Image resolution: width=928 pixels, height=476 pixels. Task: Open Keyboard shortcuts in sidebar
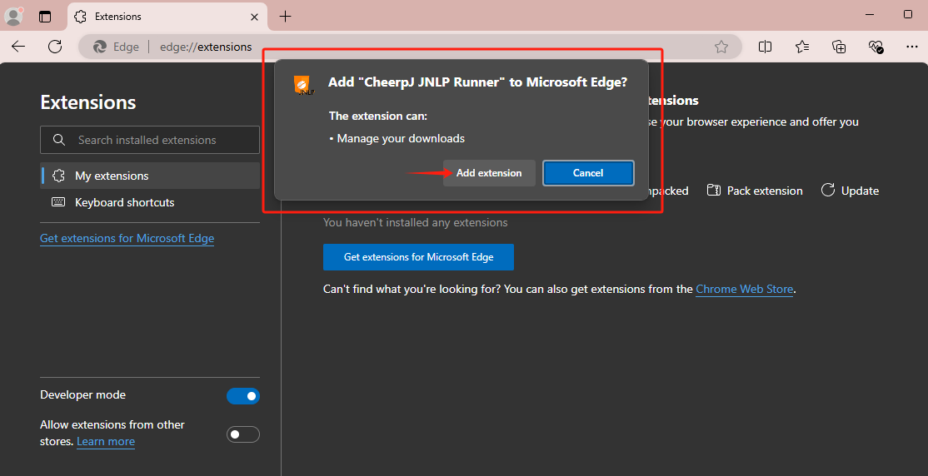tap(124, 202)
